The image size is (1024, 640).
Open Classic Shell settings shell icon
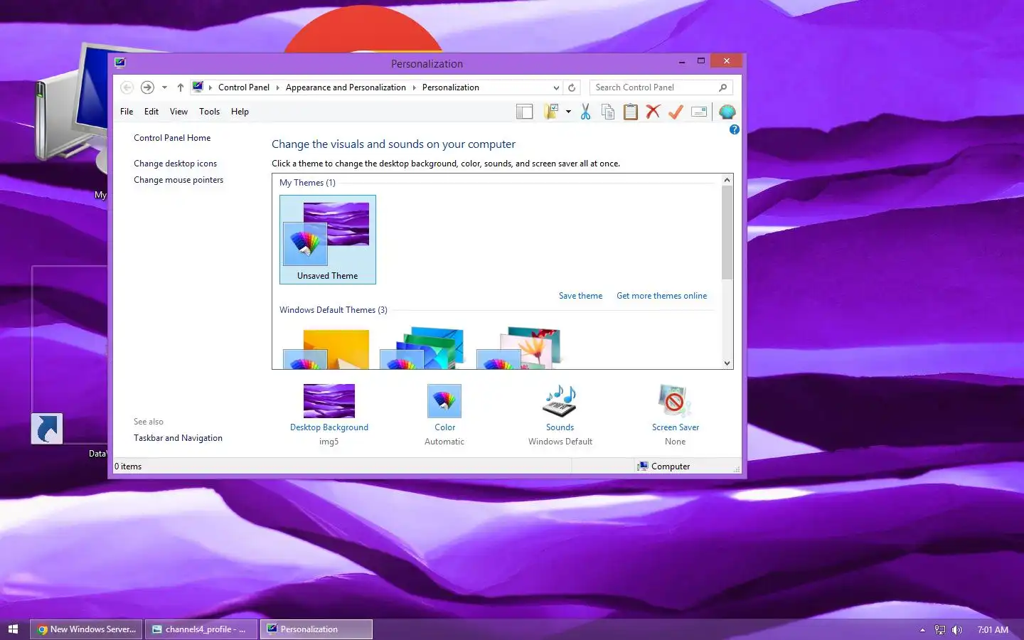coord(727,112)
